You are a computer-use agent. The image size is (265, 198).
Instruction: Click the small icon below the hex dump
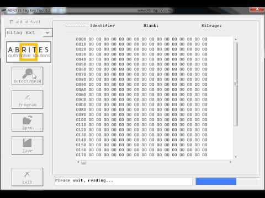tap(83, 162)
